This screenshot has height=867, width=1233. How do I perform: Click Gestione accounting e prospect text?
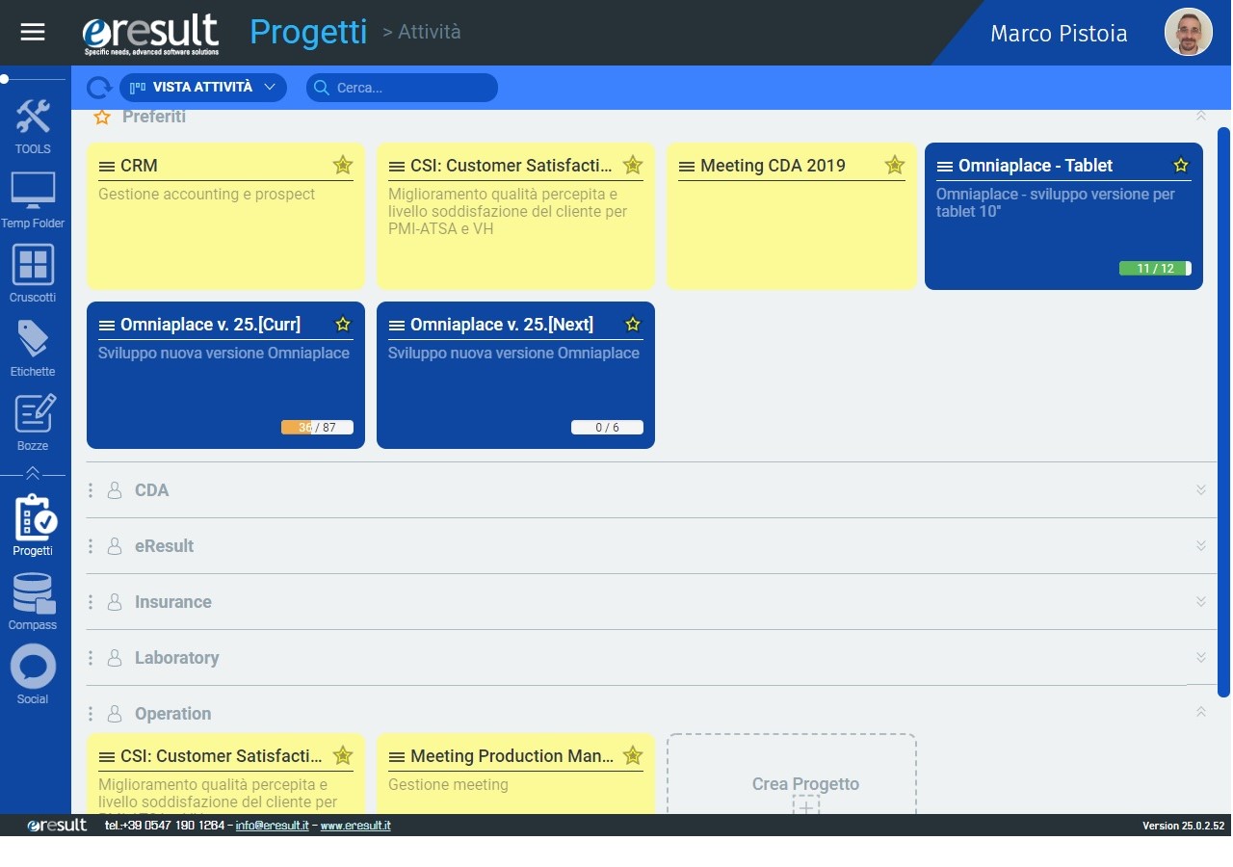click(207, 195)
